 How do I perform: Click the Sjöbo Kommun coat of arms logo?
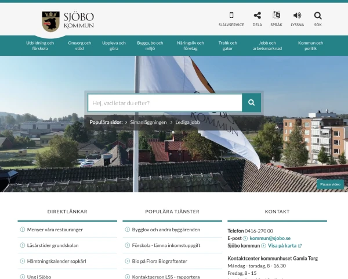[x=51, y=22]
